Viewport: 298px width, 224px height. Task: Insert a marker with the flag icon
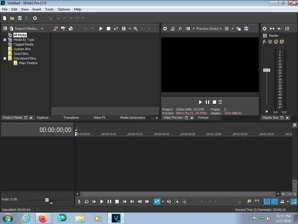click(x=249, y=202)
